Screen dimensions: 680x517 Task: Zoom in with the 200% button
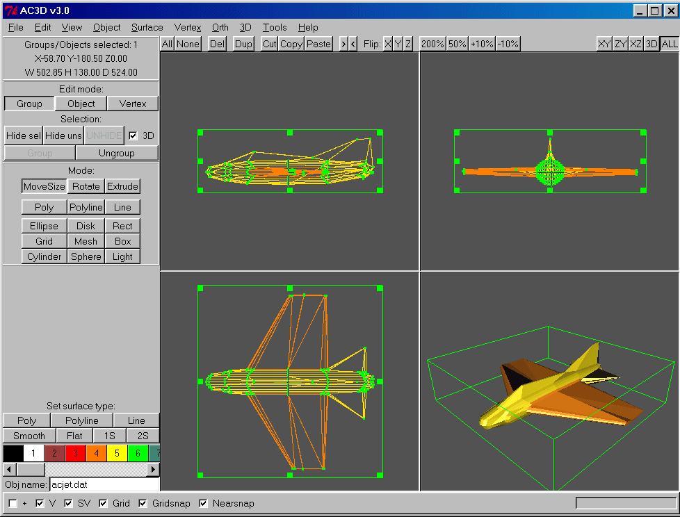point(432,44)
